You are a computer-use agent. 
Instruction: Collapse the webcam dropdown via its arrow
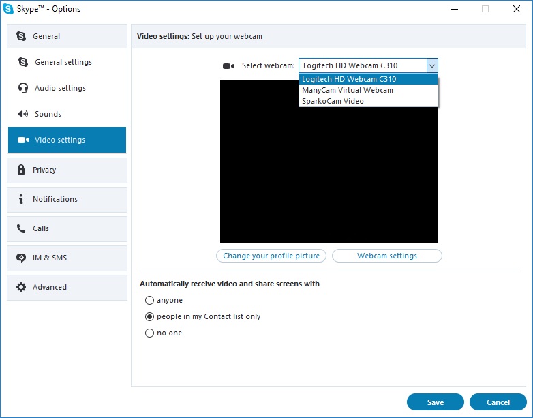point(432,65)
